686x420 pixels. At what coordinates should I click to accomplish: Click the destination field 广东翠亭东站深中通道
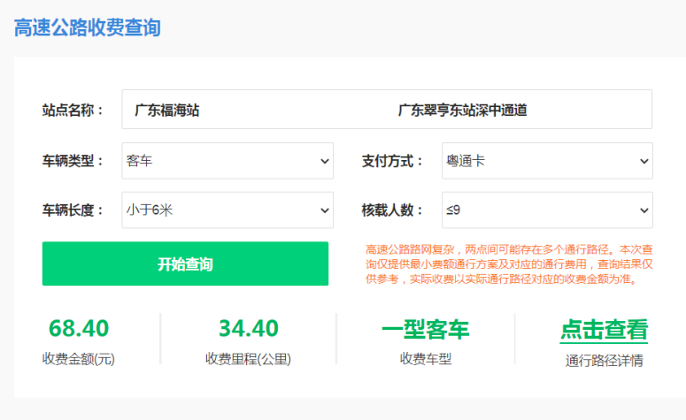tap(462, 111)
